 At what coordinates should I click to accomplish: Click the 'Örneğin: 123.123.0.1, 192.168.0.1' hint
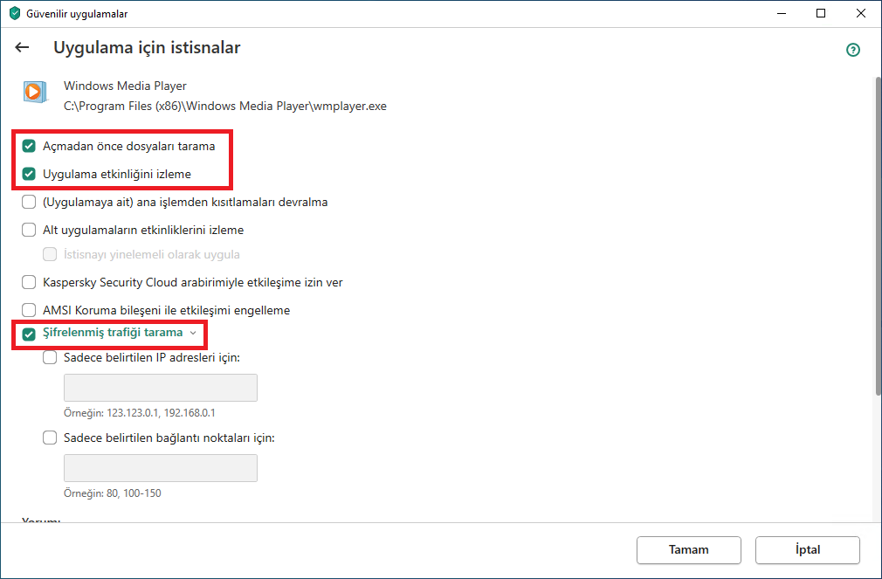click(140, 413)
